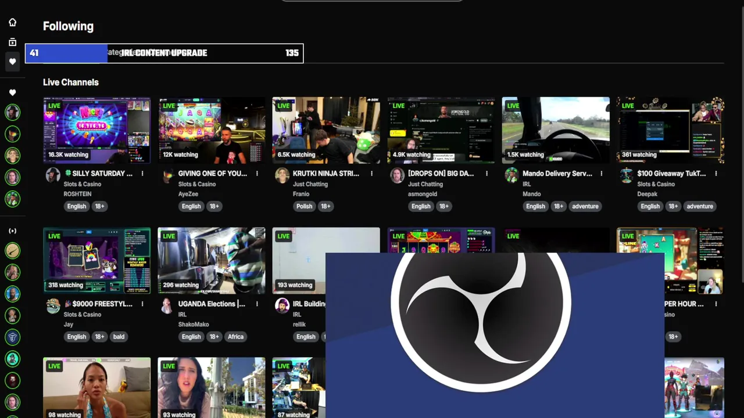Click asmongold's profile avatar beside [DROPS ON]
744x418 pixels.
click(397, 175)
